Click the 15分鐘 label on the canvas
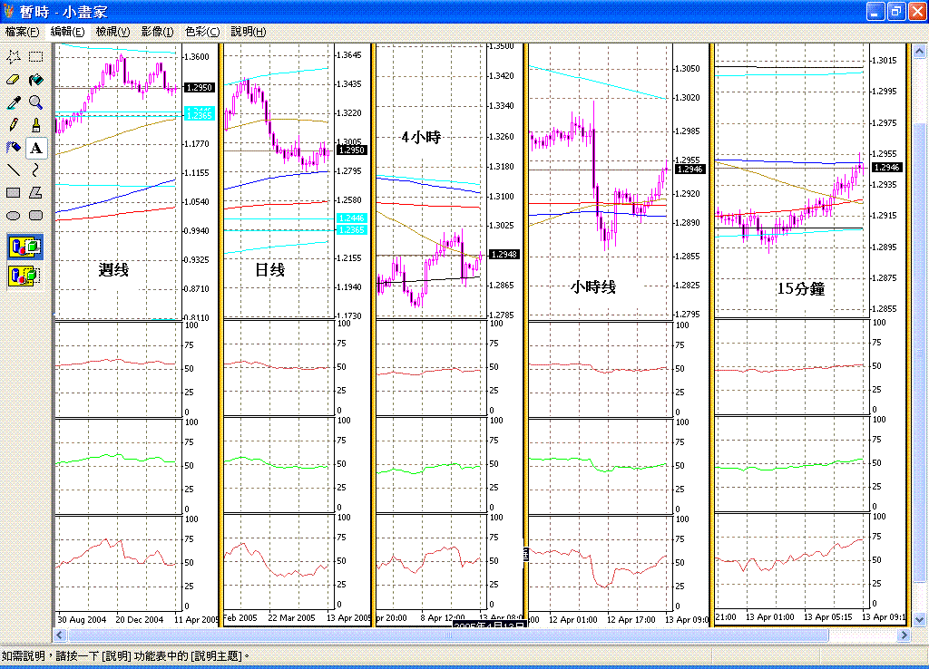This screenshot has height=669, width=929. (x=801, y=289)
